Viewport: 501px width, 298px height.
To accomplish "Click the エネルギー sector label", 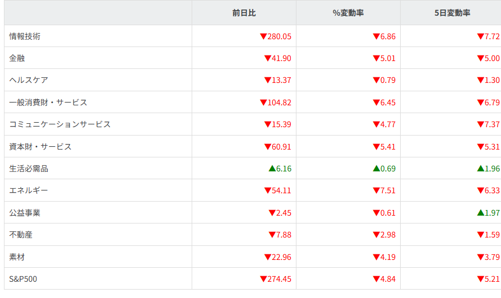I will point(29,190).
